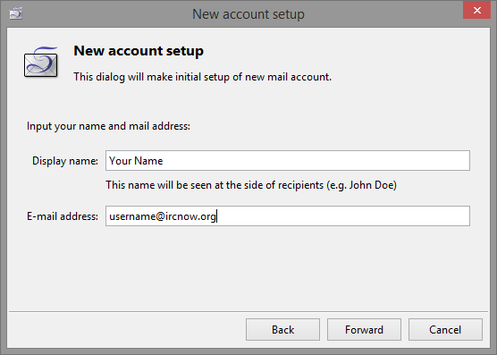This screenshot has width=497, height=355.
Task: Proceed with the Forward button
Action: pyautogui.click(x=364, y=330)
